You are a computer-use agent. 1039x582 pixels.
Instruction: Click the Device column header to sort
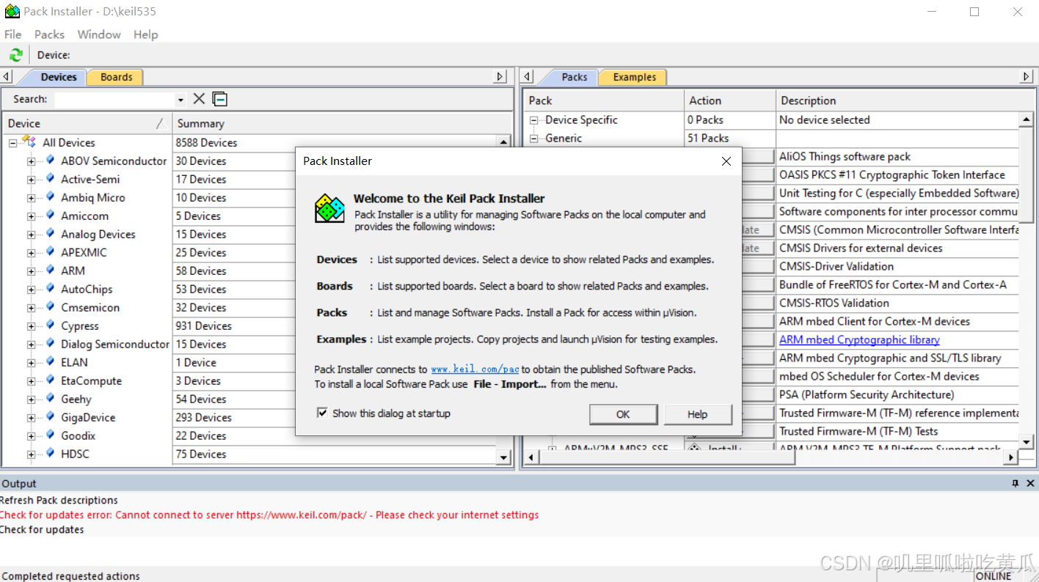click(x=87, y=123)
